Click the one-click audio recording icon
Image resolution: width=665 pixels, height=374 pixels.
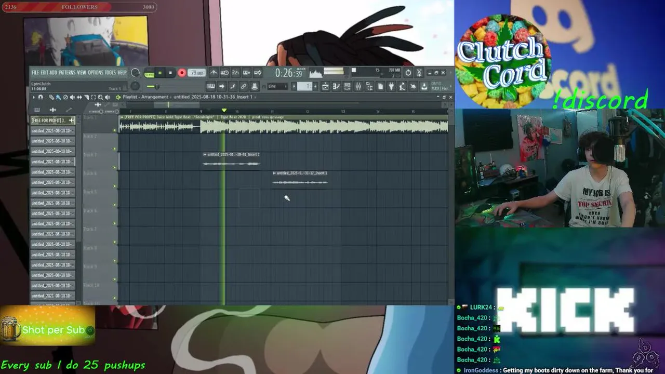(x=414, y=86)
